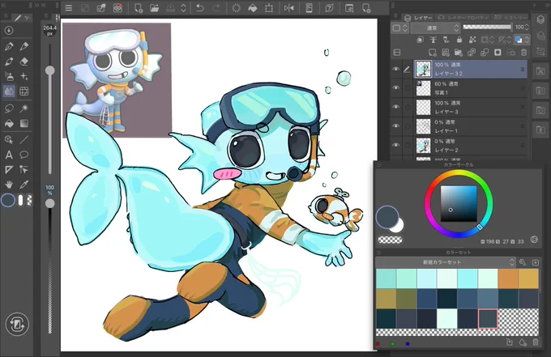
Task: Click the Fill icon in command bar
Action: pos(253,8)
